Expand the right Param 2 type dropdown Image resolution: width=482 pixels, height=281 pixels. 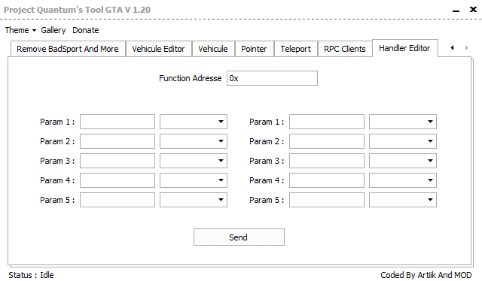click(403, 141)
